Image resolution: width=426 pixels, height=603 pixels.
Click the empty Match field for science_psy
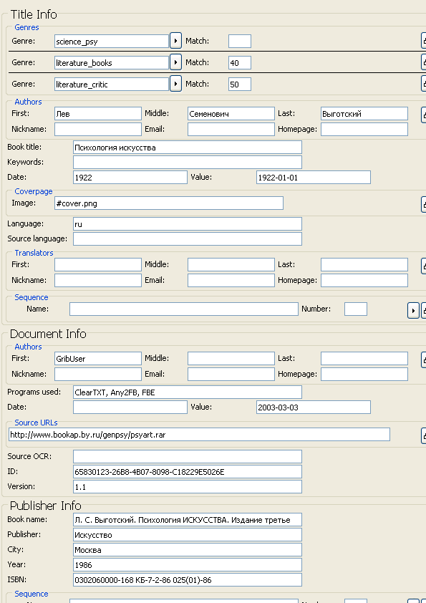coord(240,41)
